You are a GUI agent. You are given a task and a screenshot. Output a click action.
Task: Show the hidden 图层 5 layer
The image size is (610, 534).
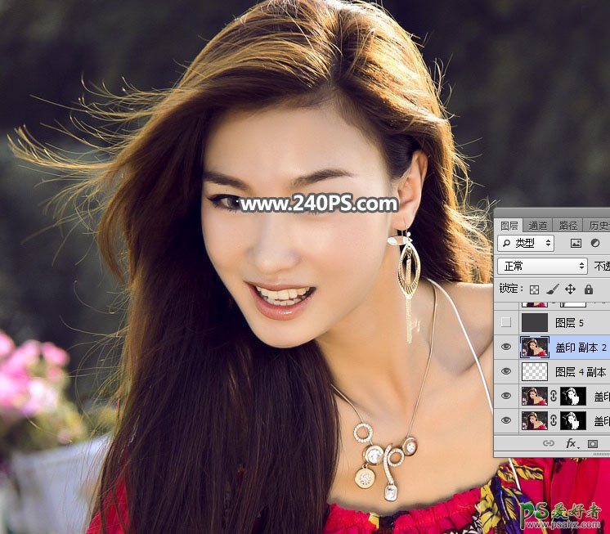[x=506, y=322]
